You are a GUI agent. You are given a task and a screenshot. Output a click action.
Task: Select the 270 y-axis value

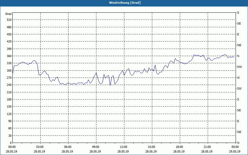(x=9, y=78)
